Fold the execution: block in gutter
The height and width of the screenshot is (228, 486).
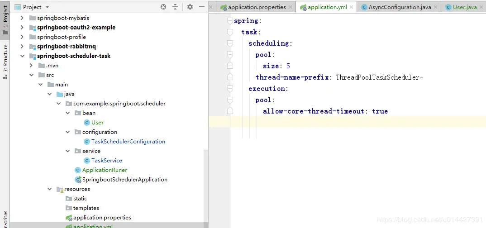point(230,89)
